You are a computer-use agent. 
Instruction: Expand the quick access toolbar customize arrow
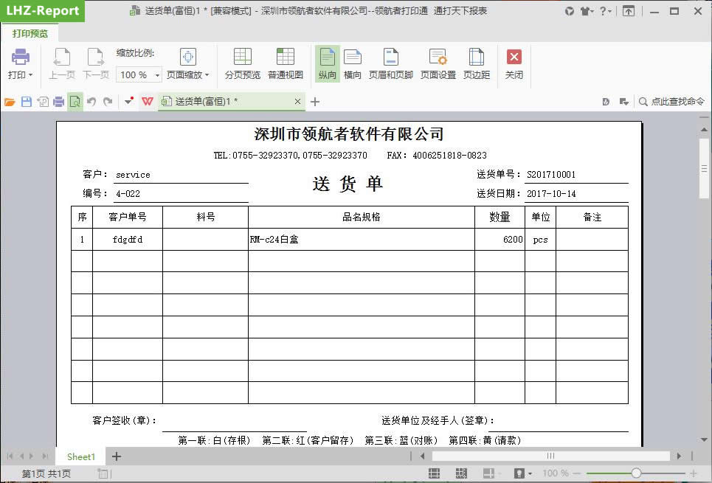point(129,101)
